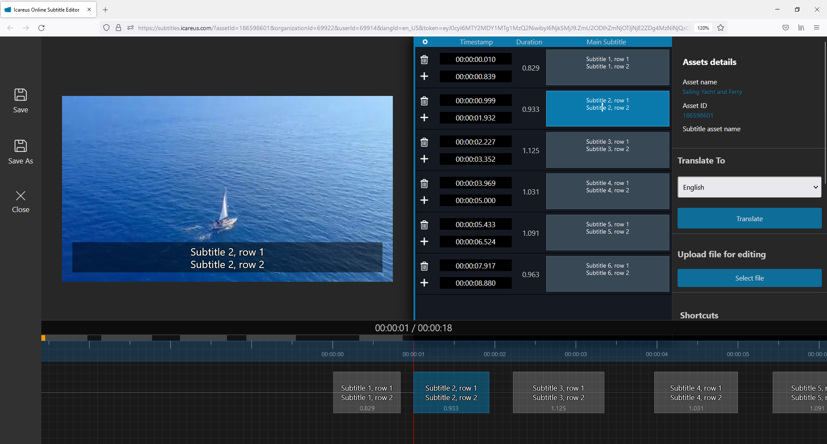Image resolution: width=827 pixels, height=444 pixels.
Task: Open a new browser tab
Action: pos(106,9)
